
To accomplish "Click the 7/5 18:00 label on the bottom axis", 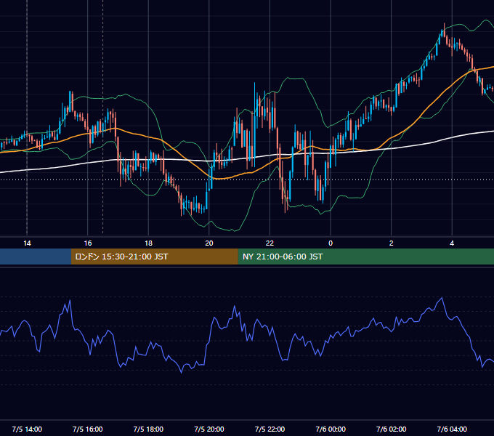I will point(148,429).
